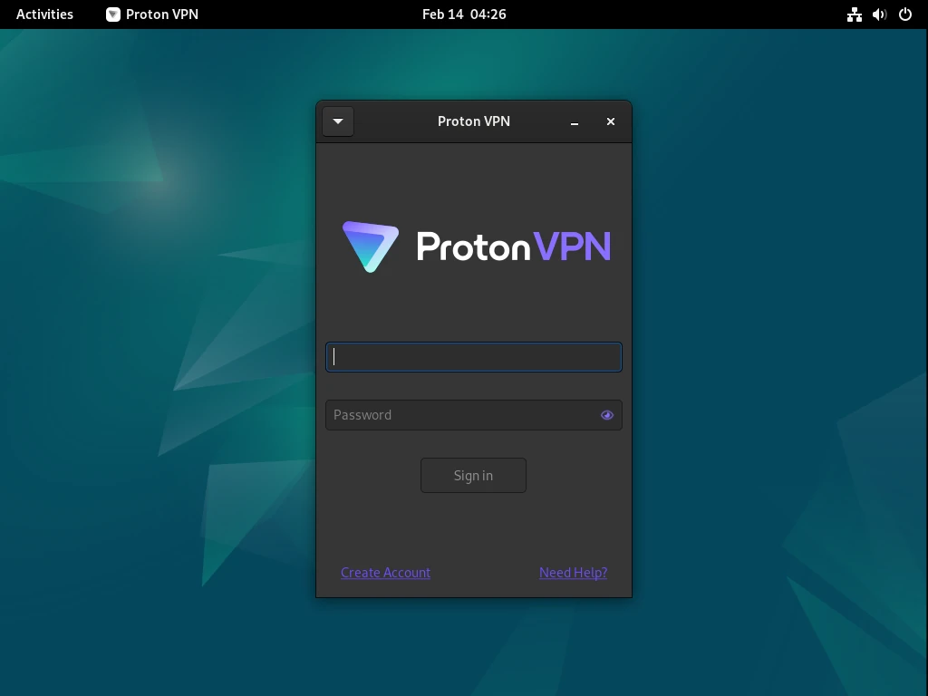
Task: Open the clock showing Feb 14 04:26
Action: click(x=464, y=14)
